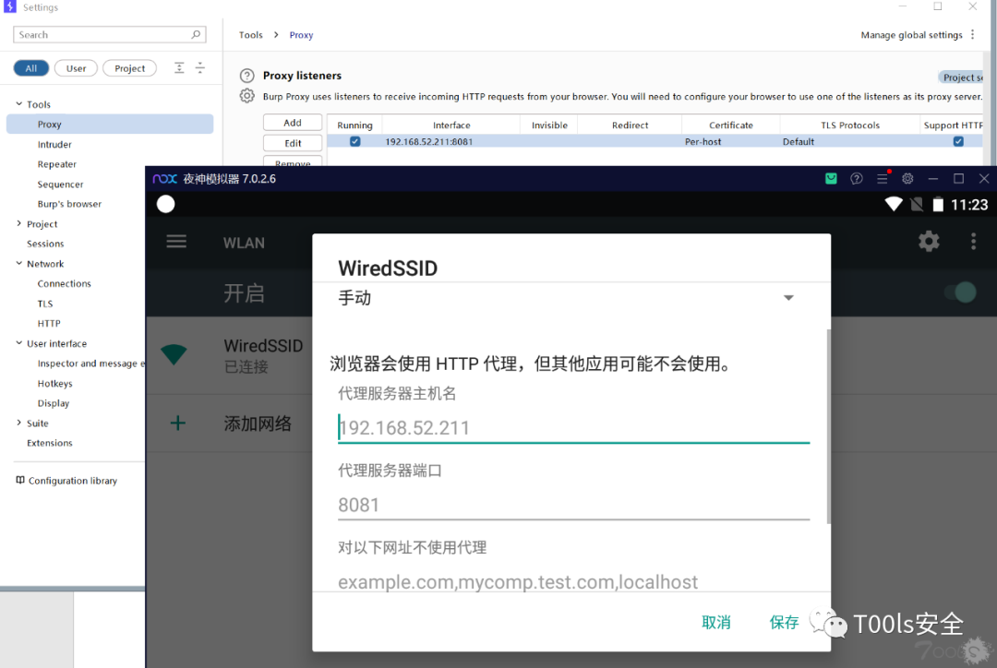Viewport: 997px width, 668px height.
Task: Click the Android battery status icon
Action: coord(938,204)
